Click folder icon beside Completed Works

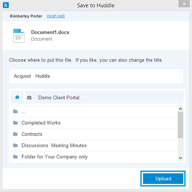pyautogui.click(x=16, y=123)
